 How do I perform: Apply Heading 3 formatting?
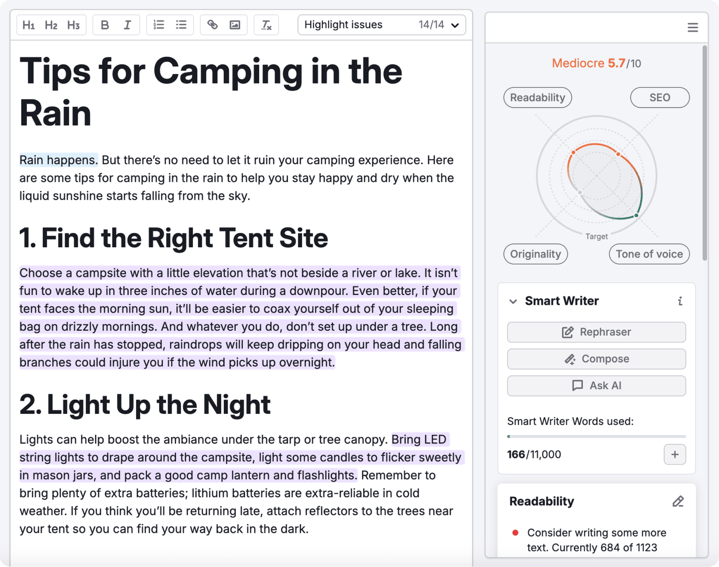pyautogui.click(x=73, y=25)
